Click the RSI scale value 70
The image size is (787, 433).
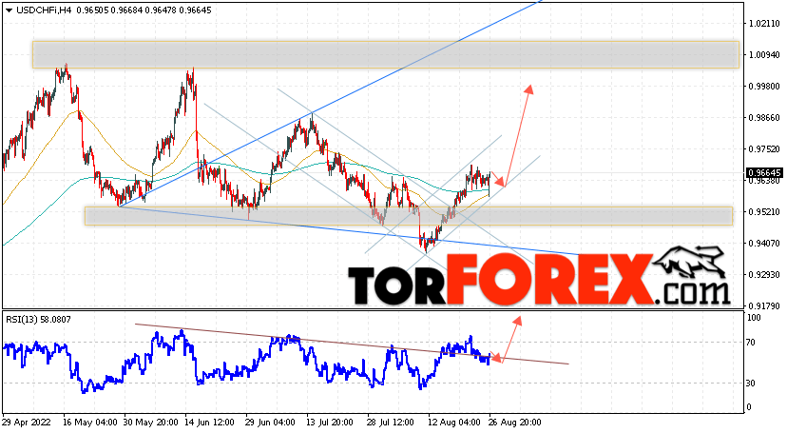[751, 343]
